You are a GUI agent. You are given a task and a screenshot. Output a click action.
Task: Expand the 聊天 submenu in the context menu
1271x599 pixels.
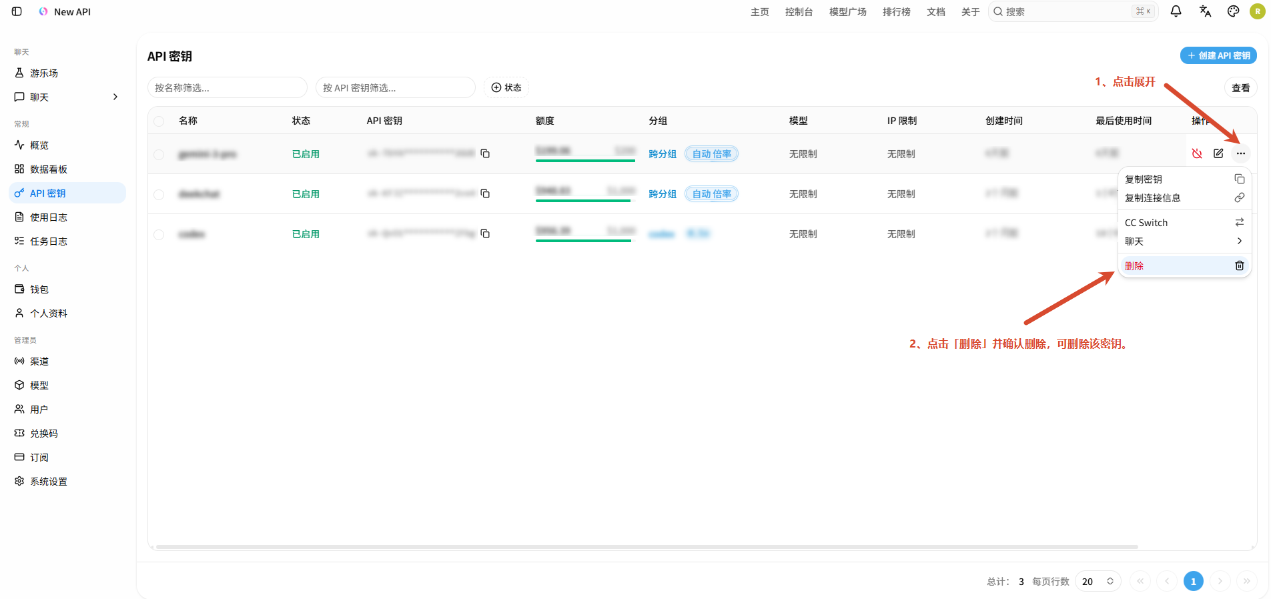(1184, 241)
